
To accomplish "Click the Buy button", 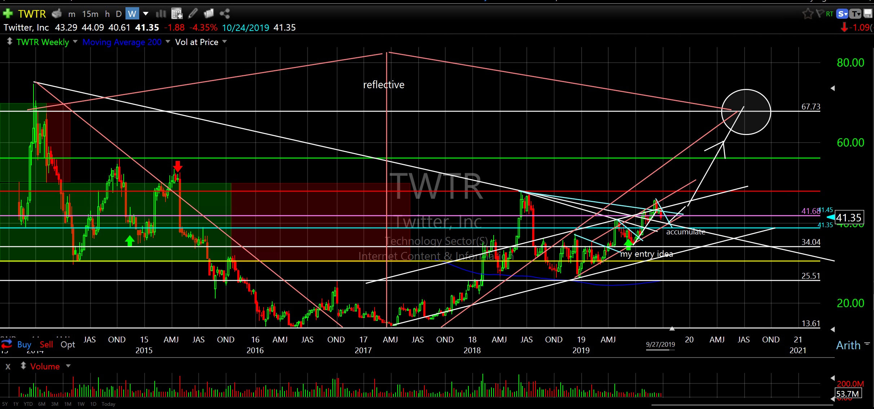I will pos(24,345).
